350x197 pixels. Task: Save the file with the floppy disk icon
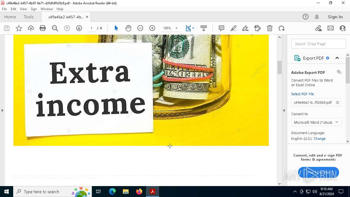7,28
